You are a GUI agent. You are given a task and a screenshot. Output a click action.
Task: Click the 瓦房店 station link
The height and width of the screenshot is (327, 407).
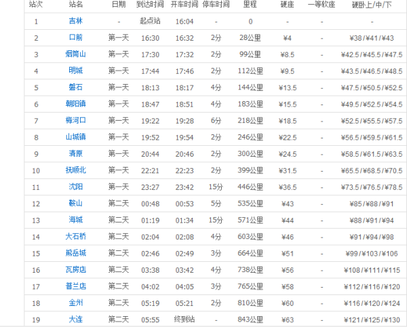(76, 269)
